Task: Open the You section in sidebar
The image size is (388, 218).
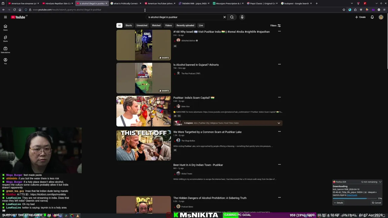Action: 5,61
